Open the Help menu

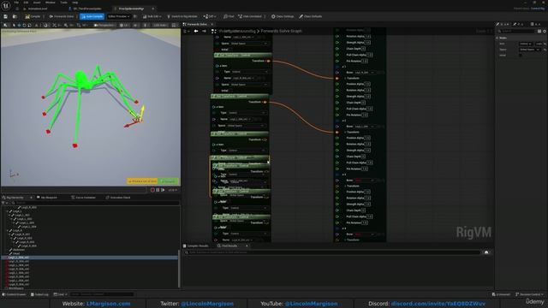click(x=75, y=3)
